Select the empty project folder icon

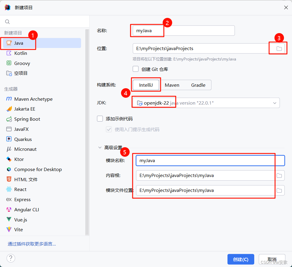click(x=9, y=73)
